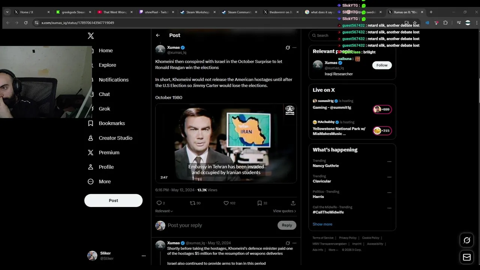
Task: Open Nancy Guthrie trend
Action: (x=325, y=166)
